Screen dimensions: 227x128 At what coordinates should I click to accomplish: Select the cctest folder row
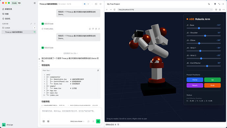tap(19, 28)
